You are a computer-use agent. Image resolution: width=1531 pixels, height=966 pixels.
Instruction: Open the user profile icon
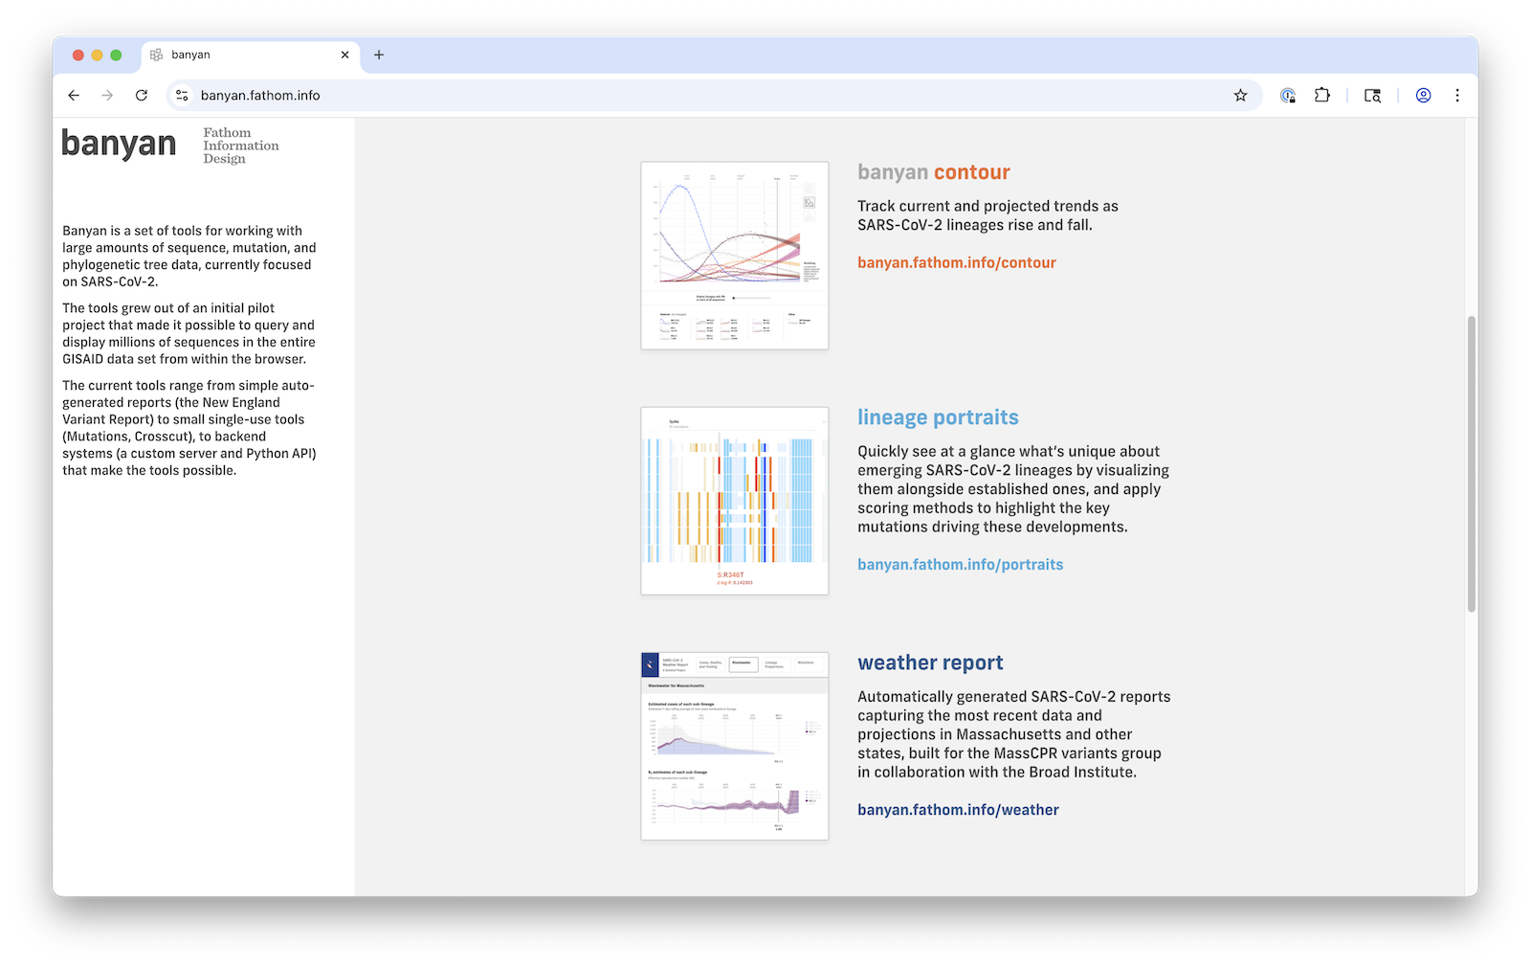point(1423,96)
